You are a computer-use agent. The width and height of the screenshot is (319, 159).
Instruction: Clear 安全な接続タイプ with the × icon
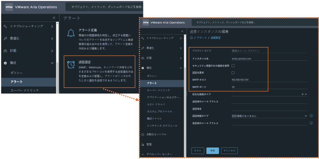(302, 94)
